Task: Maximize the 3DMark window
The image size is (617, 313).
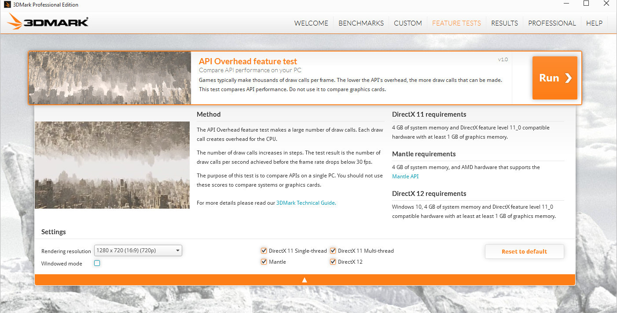Action: point(586,4)
